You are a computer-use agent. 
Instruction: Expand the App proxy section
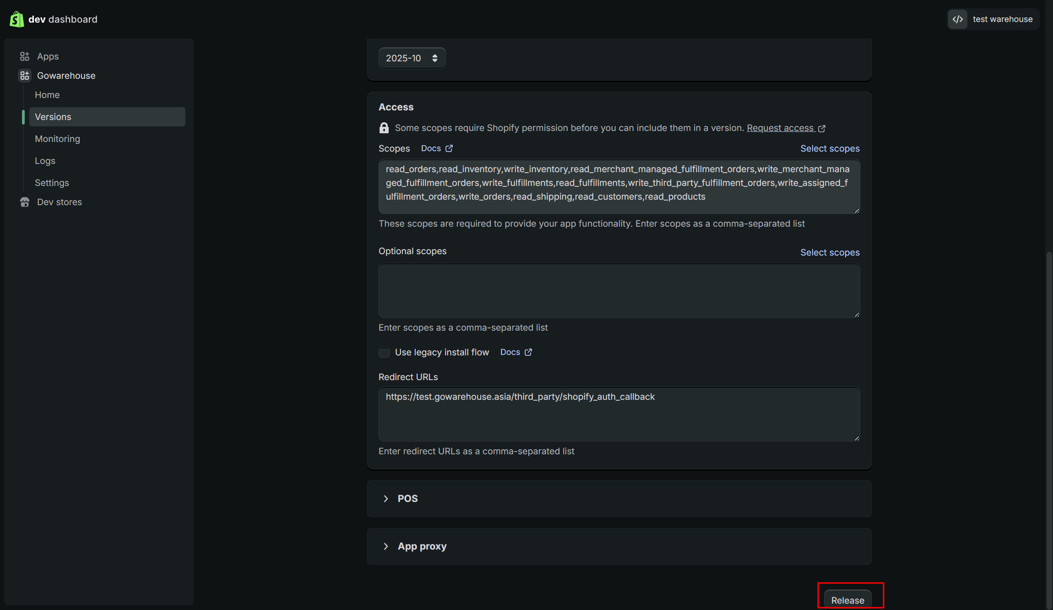click(x=386, y=546)
